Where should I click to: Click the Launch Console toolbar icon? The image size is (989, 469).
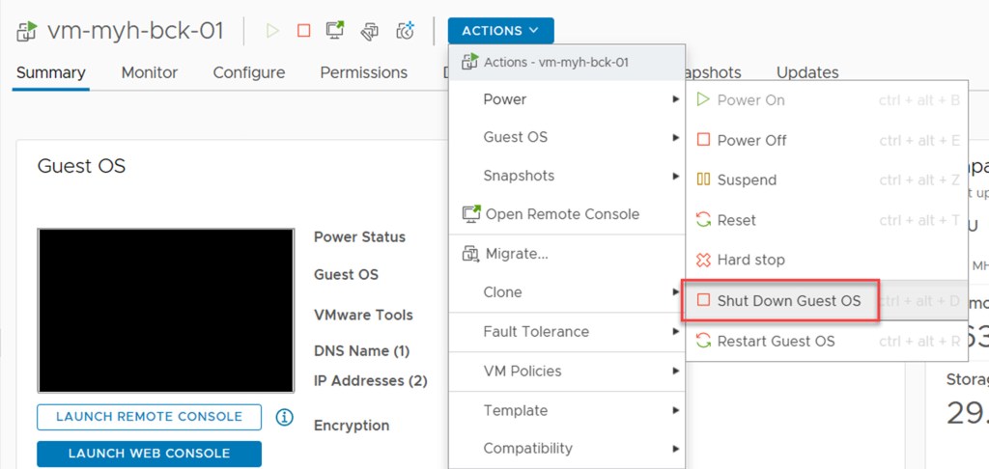pos(336,31)
